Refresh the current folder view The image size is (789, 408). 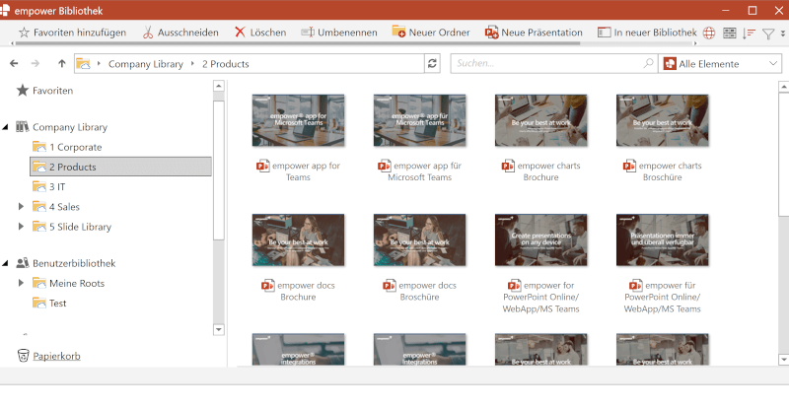coord(432,63)
